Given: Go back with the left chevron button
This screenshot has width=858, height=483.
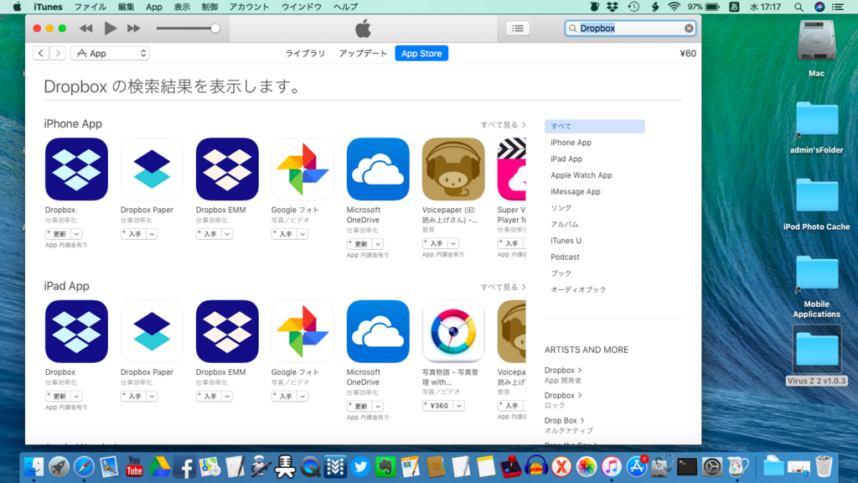Looking at the screenshot, I should click(41, 53).
